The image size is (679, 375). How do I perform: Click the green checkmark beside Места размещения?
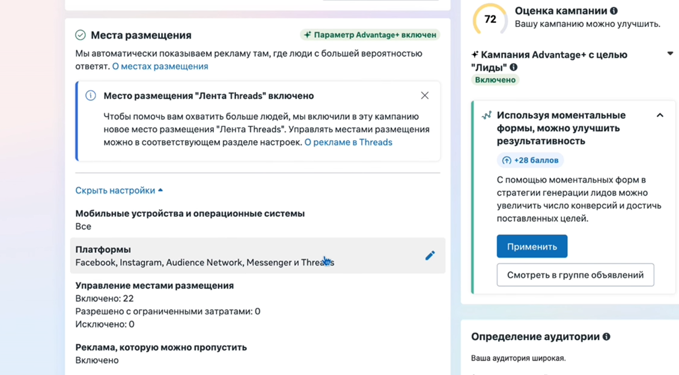tap(81, 35)
